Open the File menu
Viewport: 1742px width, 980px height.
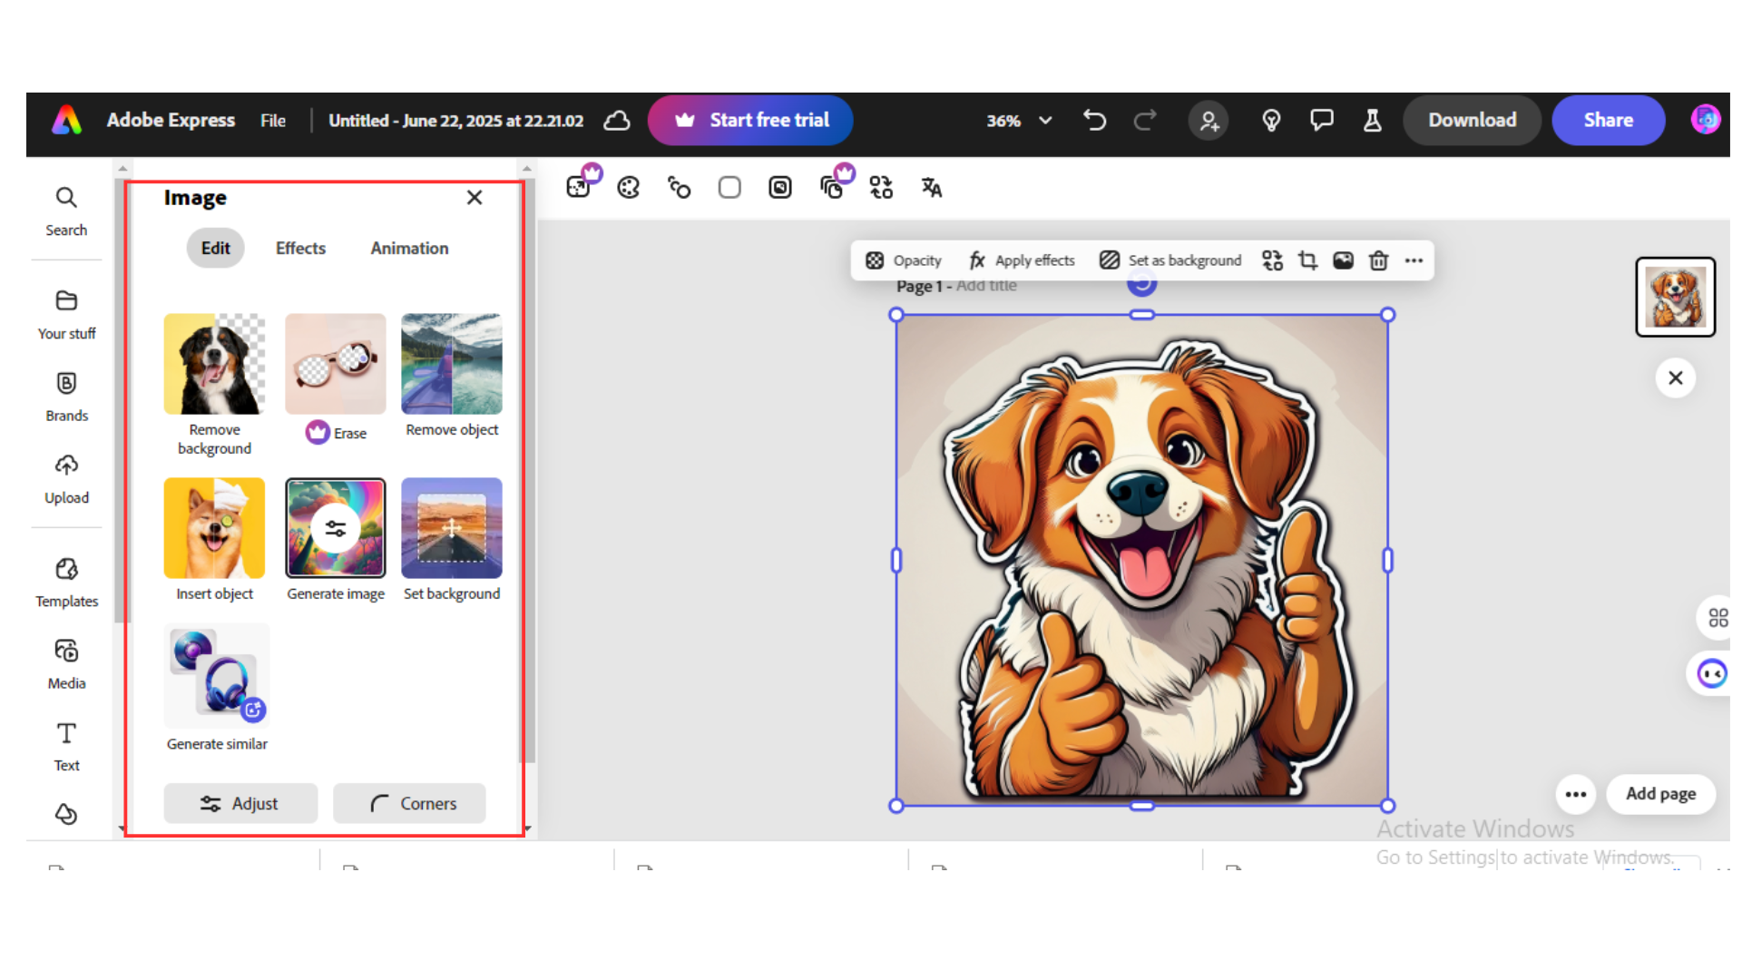(272, 120)
